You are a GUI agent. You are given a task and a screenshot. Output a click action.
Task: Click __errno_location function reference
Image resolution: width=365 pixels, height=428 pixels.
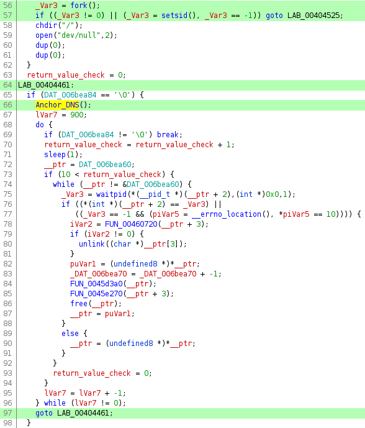227,214
